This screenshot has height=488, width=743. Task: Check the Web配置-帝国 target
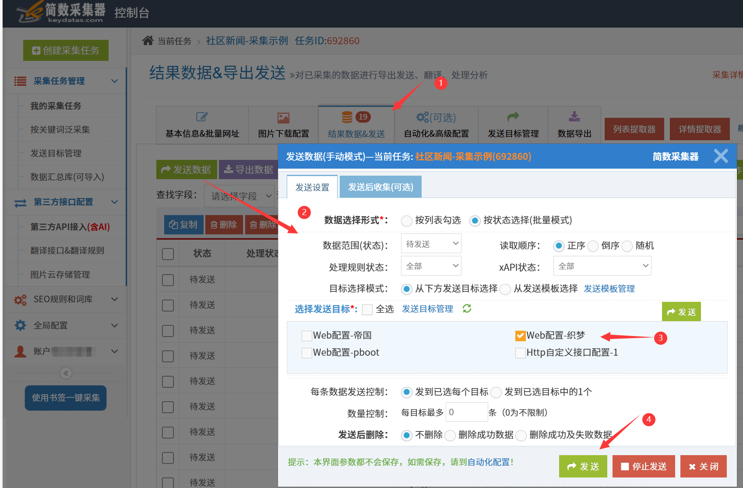(x=307, y=336)
